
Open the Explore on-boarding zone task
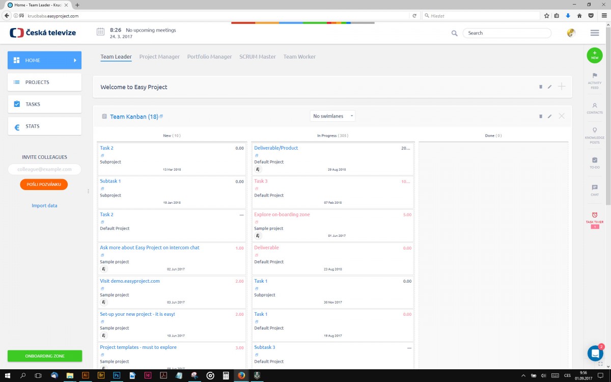click(282, 214)
